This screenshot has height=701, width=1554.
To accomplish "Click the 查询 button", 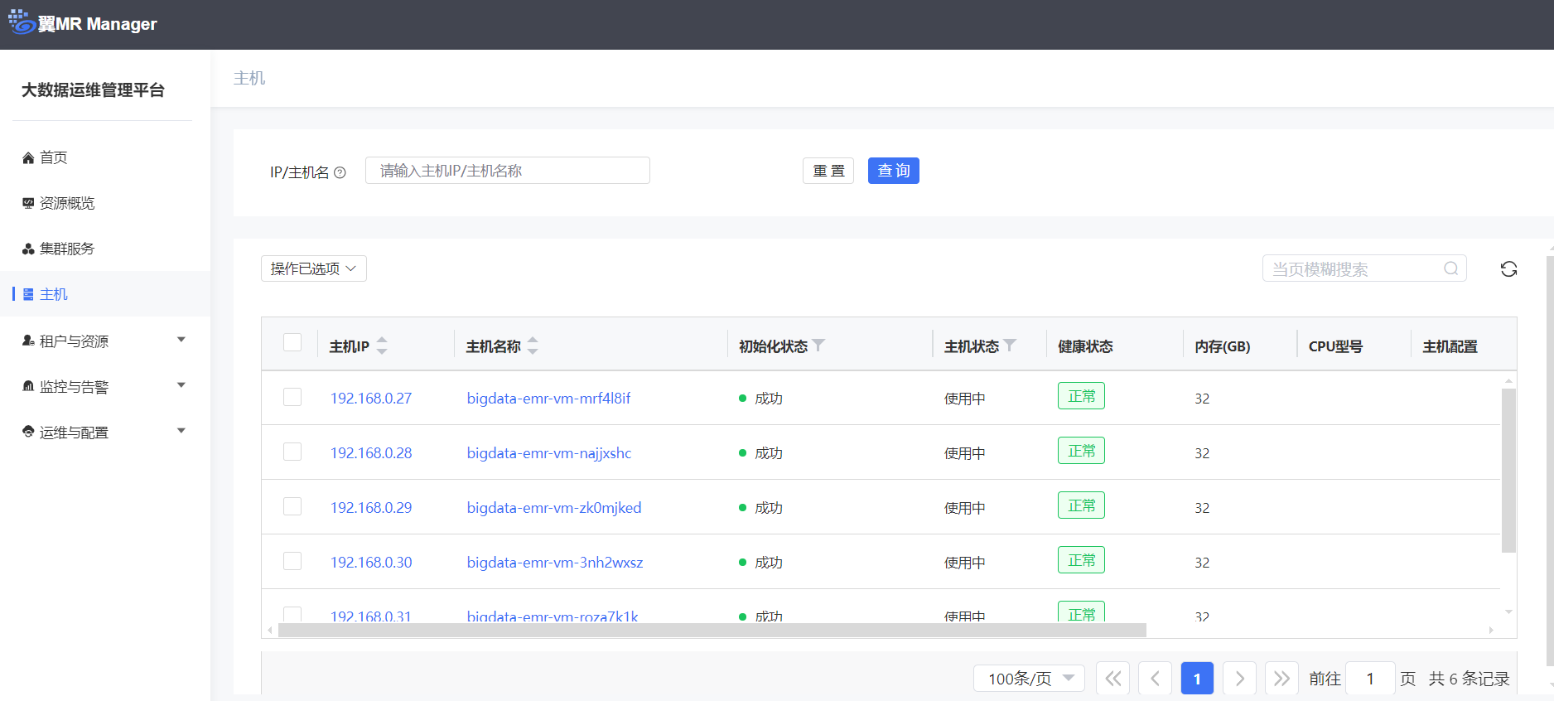I will tap(894, 171).
